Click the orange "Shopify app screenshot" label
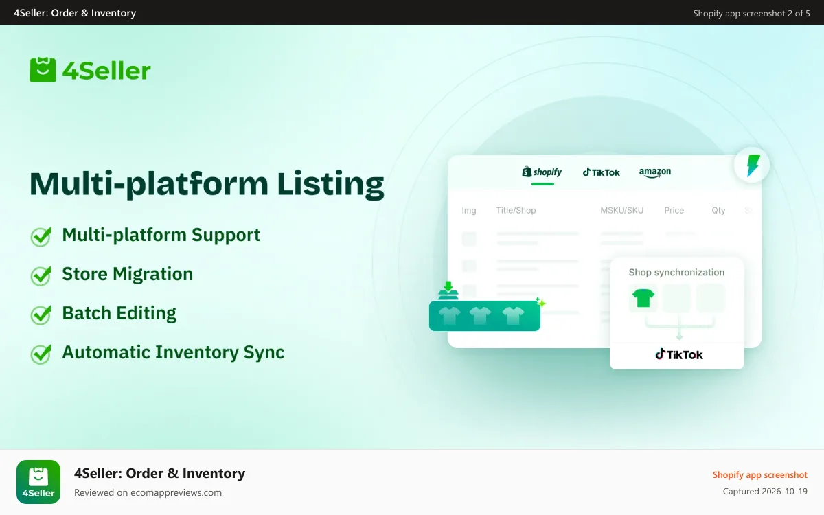This screenshot has width=824, height=515. [x=760, y=474]
